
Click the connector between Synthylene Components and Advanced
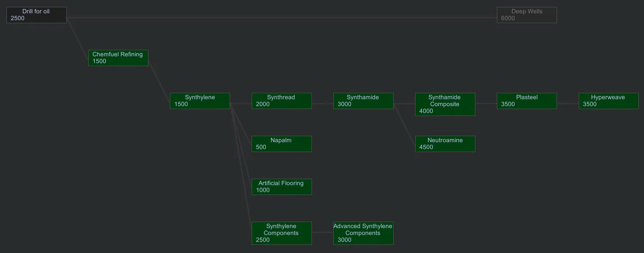click(323, 232)
